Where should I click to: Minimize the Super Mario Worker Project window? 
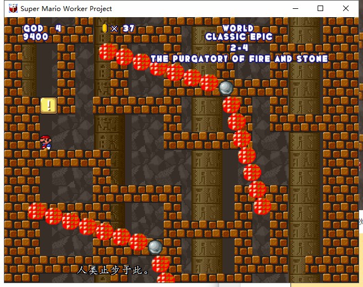click(x=295, y=8)
